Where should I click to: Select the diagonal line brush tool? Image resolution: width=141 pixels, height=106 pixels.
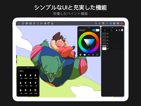pos(107,23)
